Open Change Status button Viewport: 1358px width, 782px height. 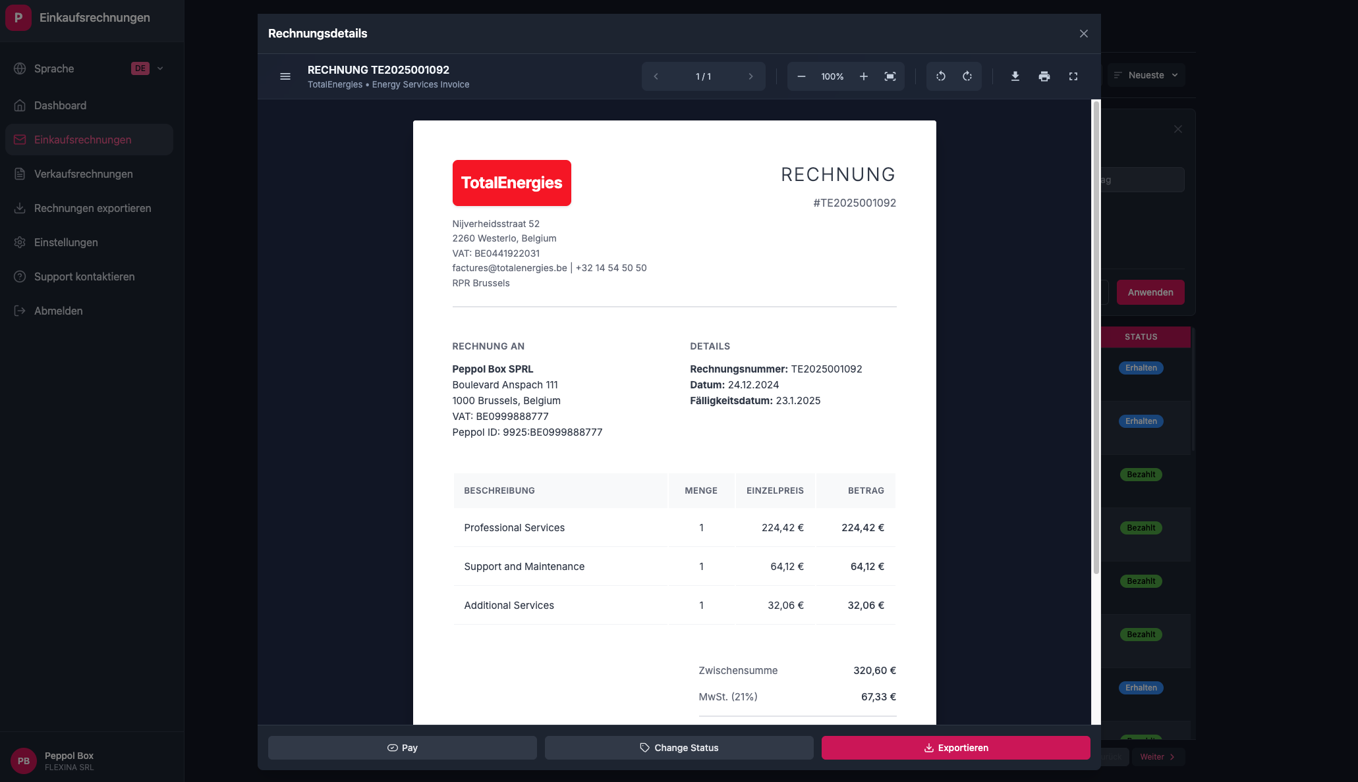[x=679, y=748]
